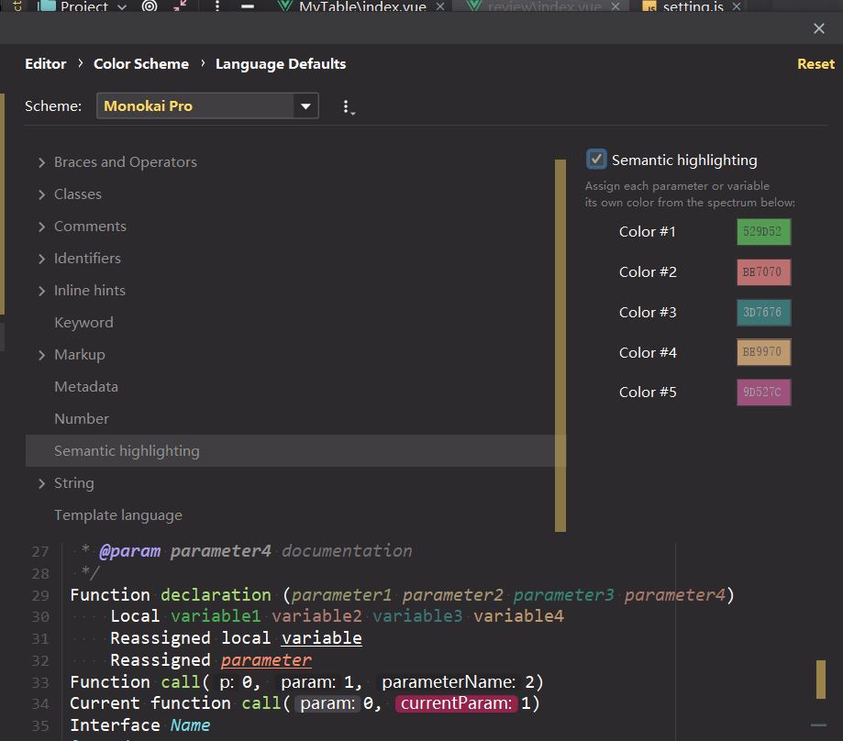This screenshot has height=741, width=843.
Task: Pick Color #2 swatch BB7070
Action: point(763,271)
